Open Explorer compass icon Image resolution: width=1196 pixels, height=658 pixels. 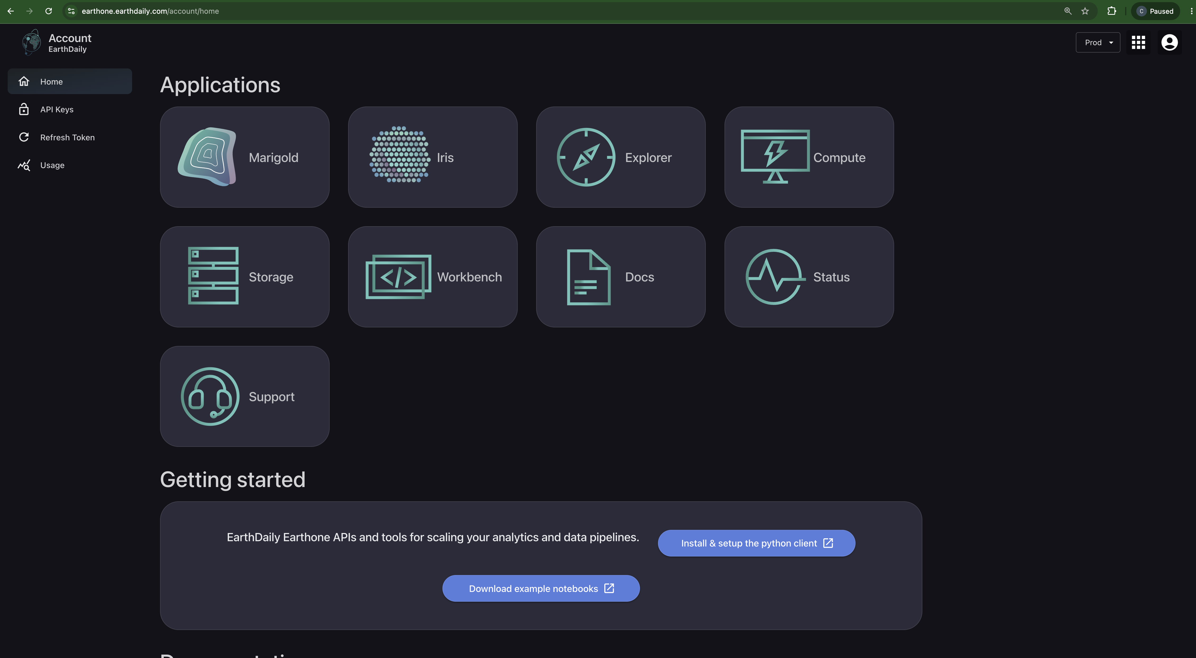pyautogui.click(x=586, y=157)
